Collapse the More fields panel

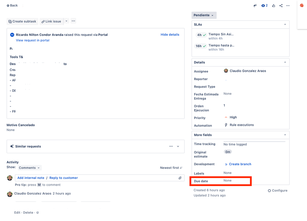[285, 135]
